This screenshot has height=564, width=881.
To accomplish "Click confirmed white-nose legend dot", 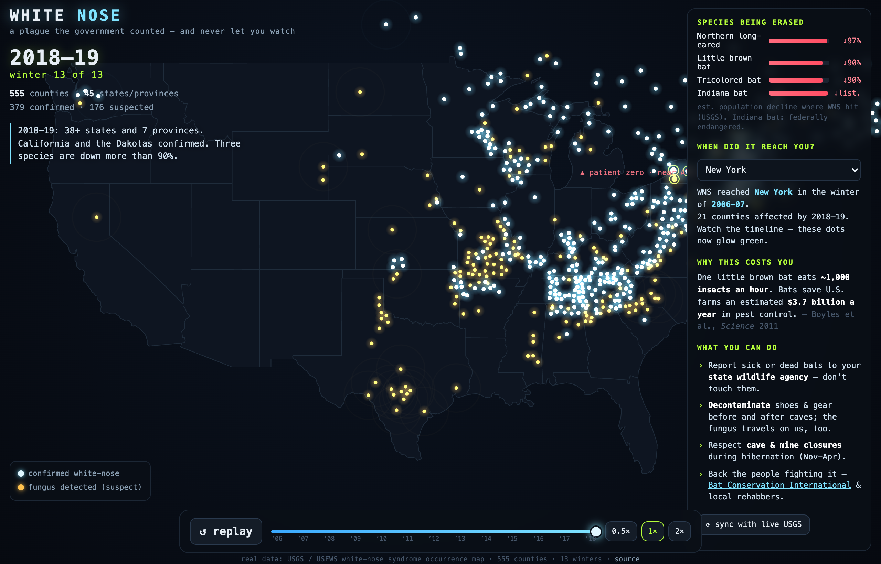I will tap(21, 474).
